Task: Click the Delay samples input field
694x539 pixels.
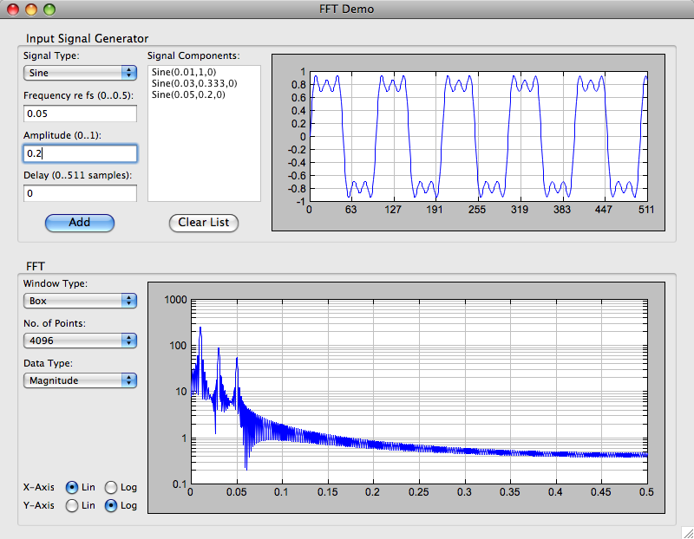Action: pyautogui.click(x=80, y=193)
